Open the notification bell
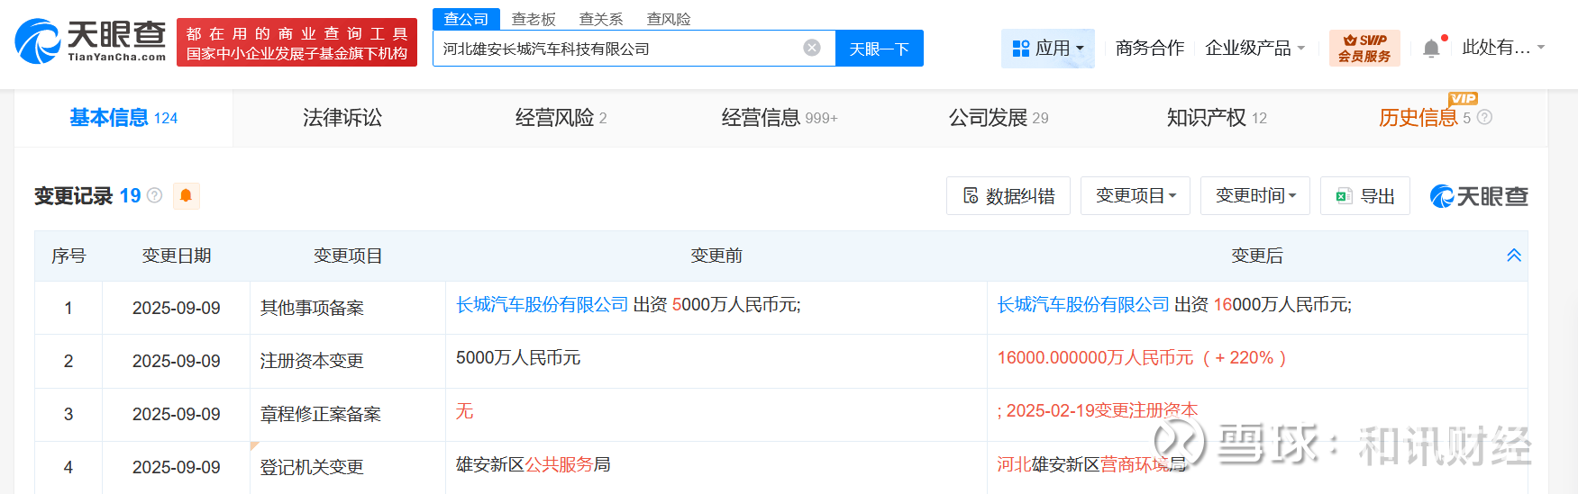This screenshot has height=494, width=1578. (1431, 49)
